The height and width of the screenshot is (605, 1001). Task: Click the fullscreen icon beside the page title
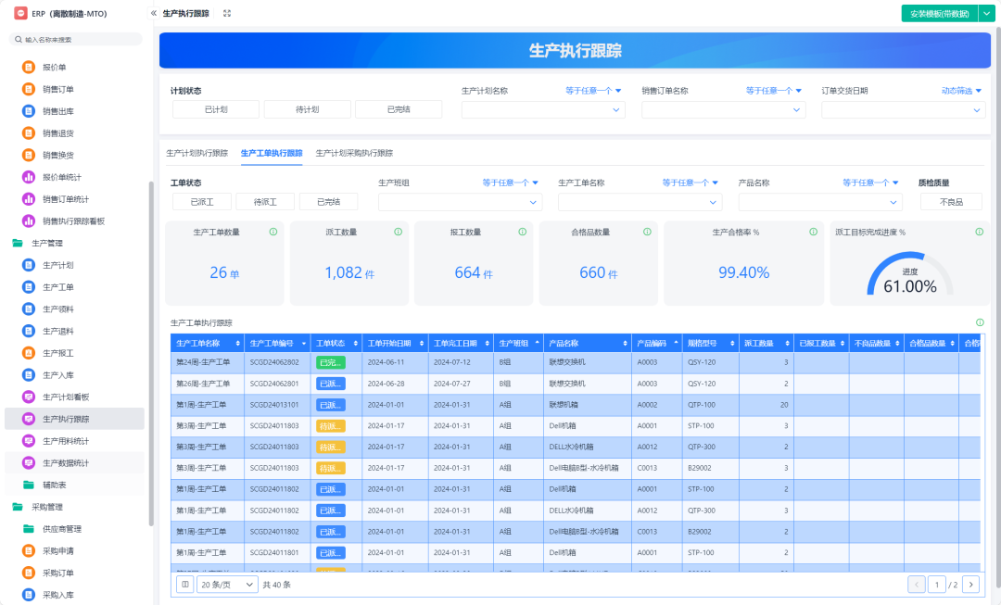(x=227, y=14)
